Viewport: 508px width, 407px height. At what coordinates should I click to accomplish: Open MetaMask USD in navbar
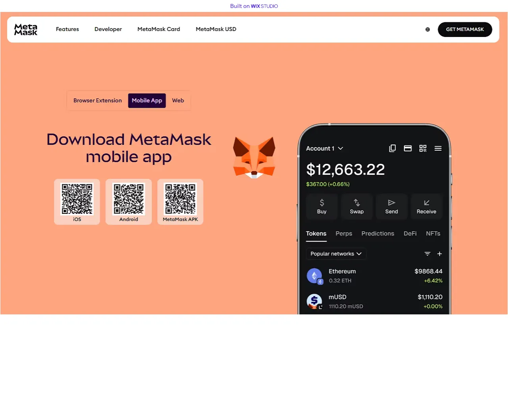pos(216,29)
